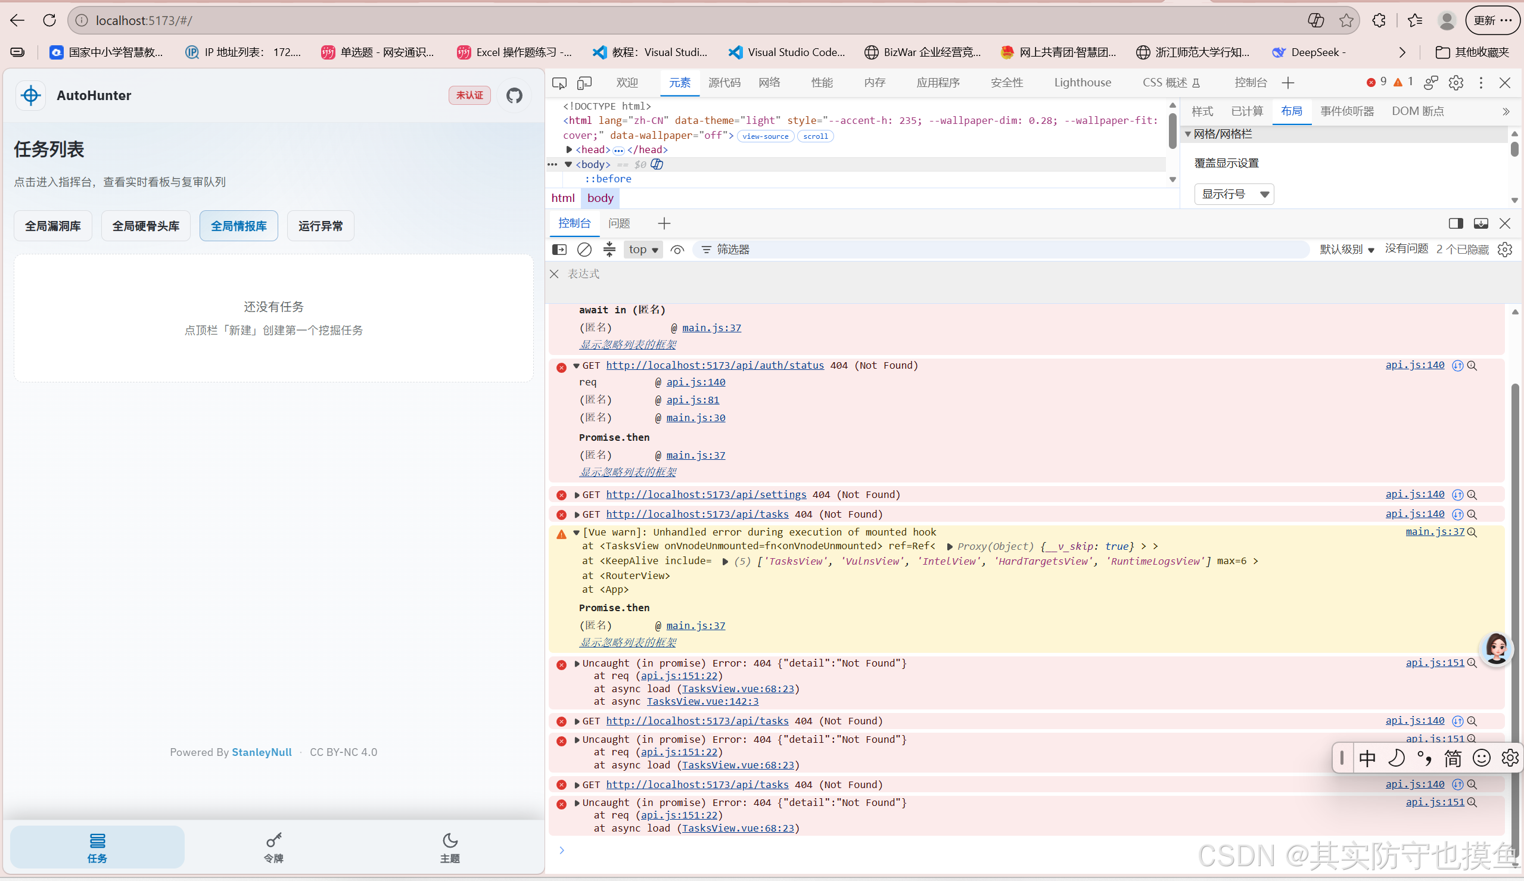
Task: Toggle IME Chinese mode 中 button
Action: [x=1367, y=758]
